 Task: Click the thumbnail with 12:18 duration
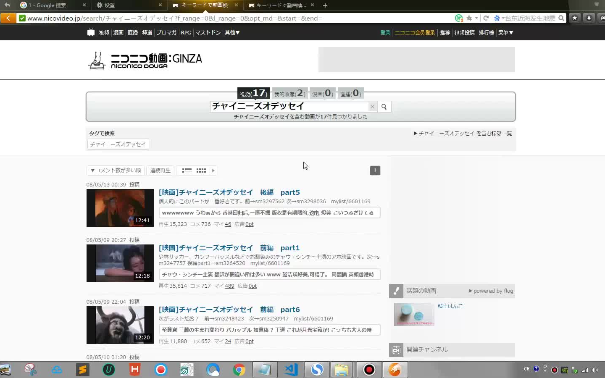120,263
